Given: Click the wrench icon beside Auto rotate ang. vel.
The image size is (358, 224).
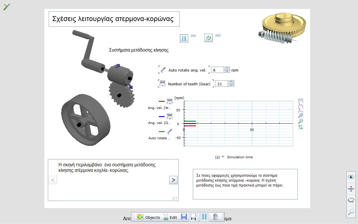Looking at the screenshot, I should 163,70.
